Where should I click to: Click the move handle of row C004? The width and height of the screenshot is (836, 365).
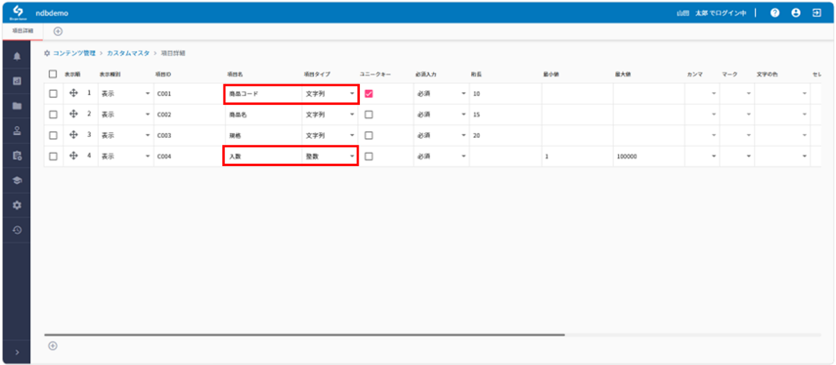pyautogui.click(x=74, y=156)
